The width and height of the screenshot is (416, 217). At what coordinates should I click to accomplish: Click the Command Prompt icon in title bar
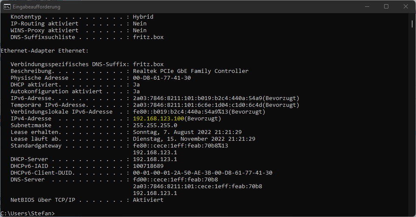(x=7, y=7)
